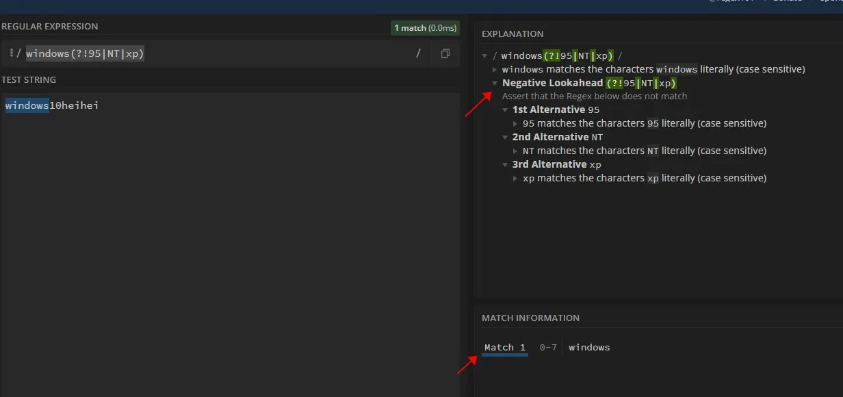Expand the 'windows matches the characters' node
The width and height of the screenshot is (843, 397).
click(495, 70)
